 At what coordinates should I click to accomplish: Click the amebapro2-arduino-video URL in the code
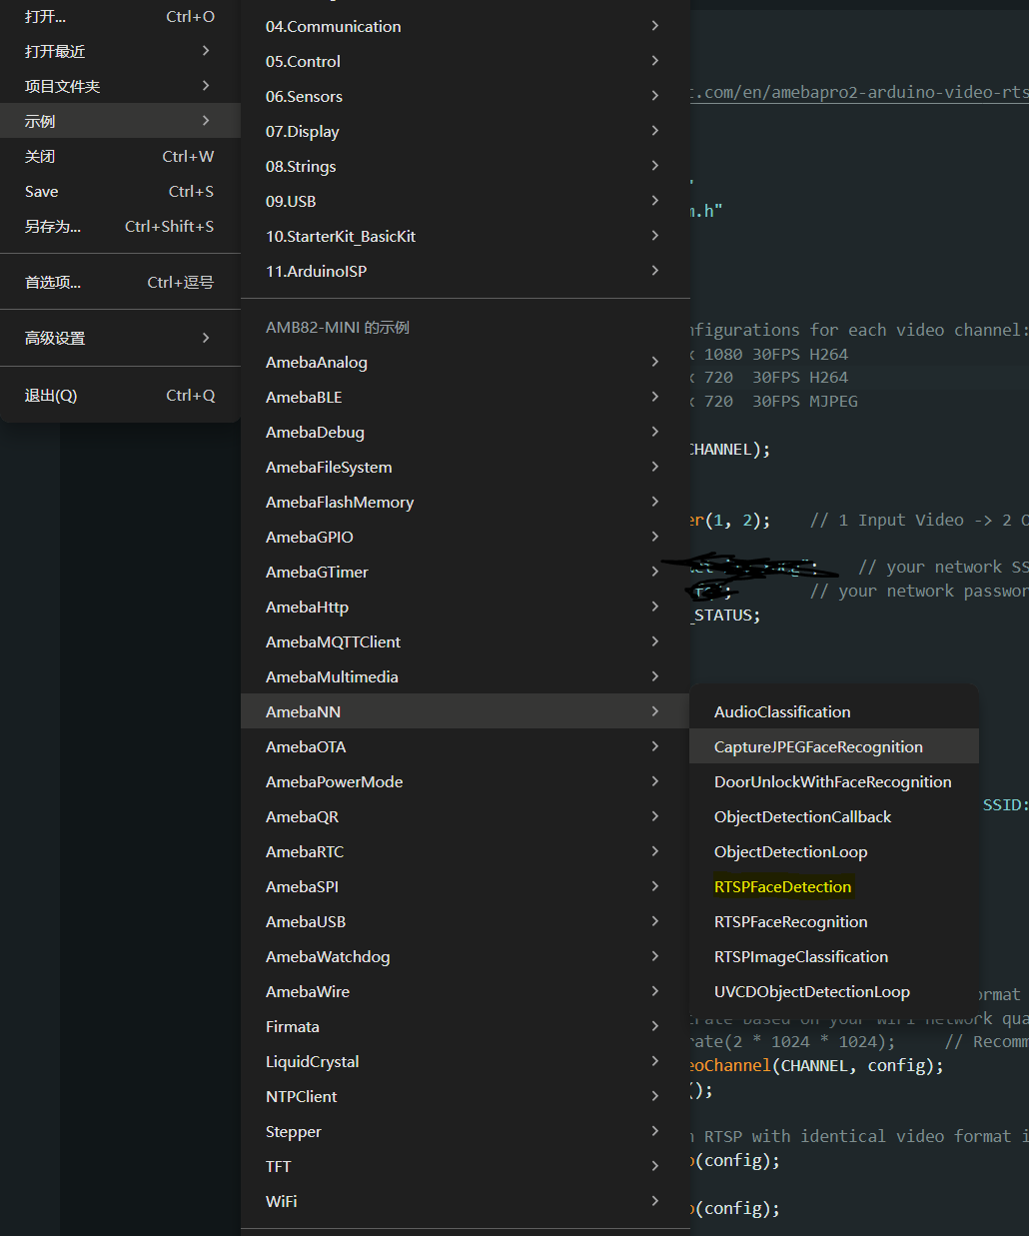(859, 92)
